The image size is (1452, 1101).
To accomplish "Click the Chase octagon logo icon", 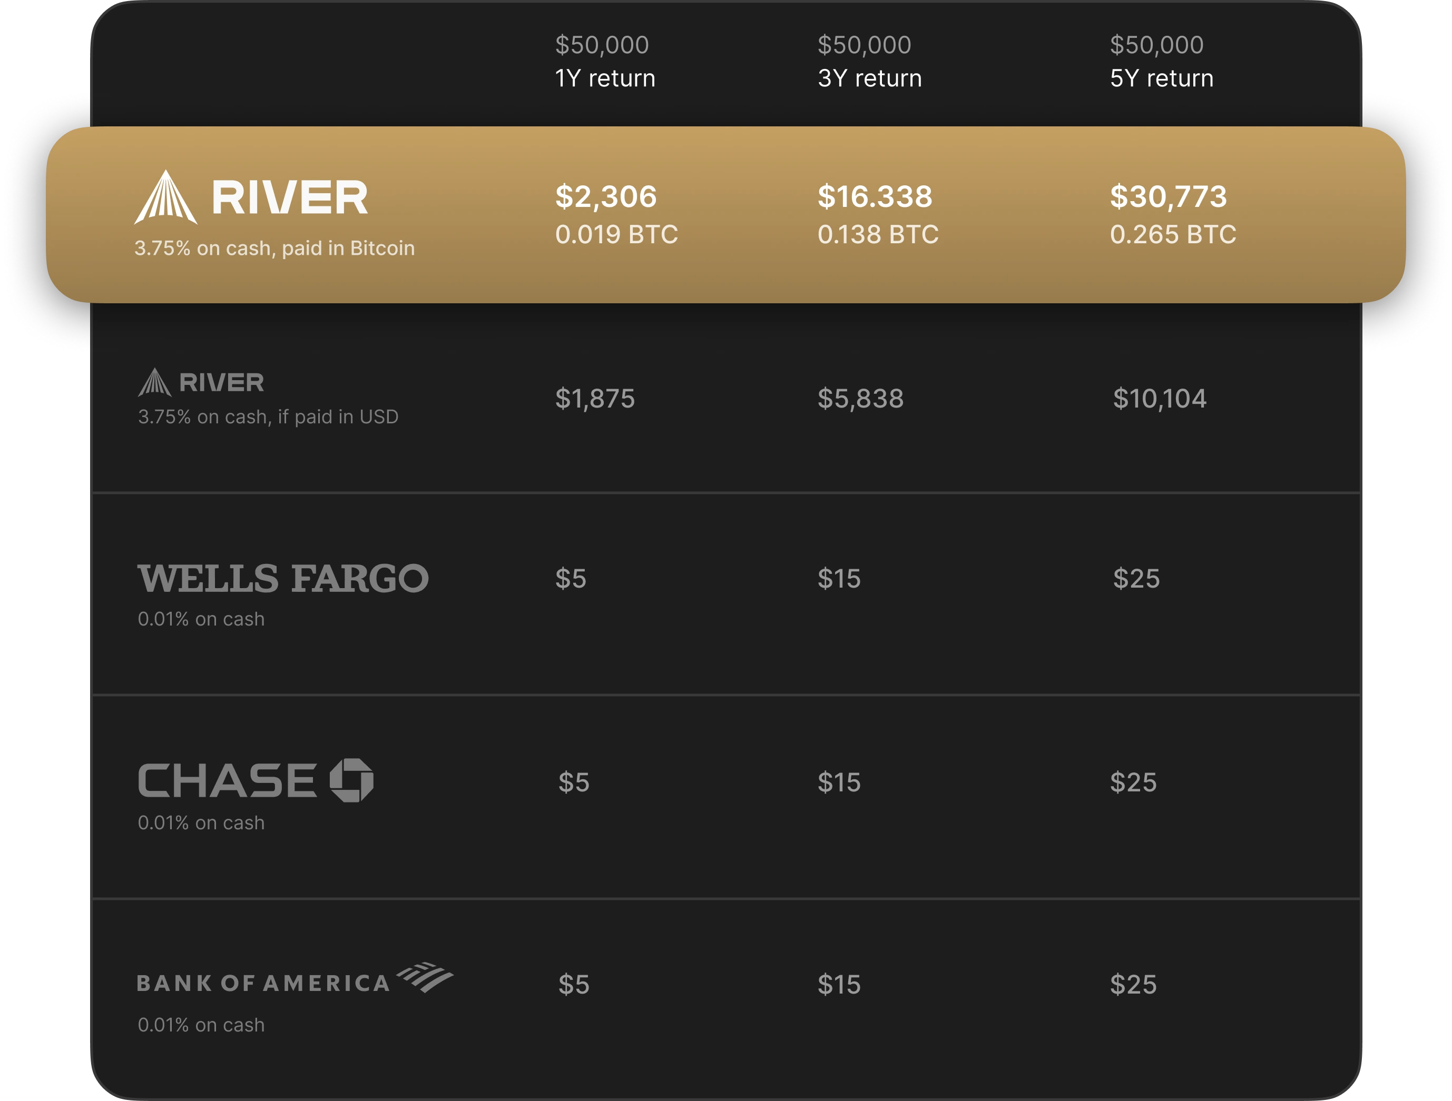I will click(x=351, y=780).
